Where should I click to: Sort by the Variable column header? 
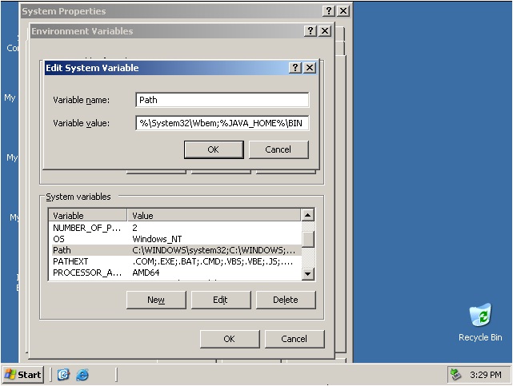click(88, 216)
